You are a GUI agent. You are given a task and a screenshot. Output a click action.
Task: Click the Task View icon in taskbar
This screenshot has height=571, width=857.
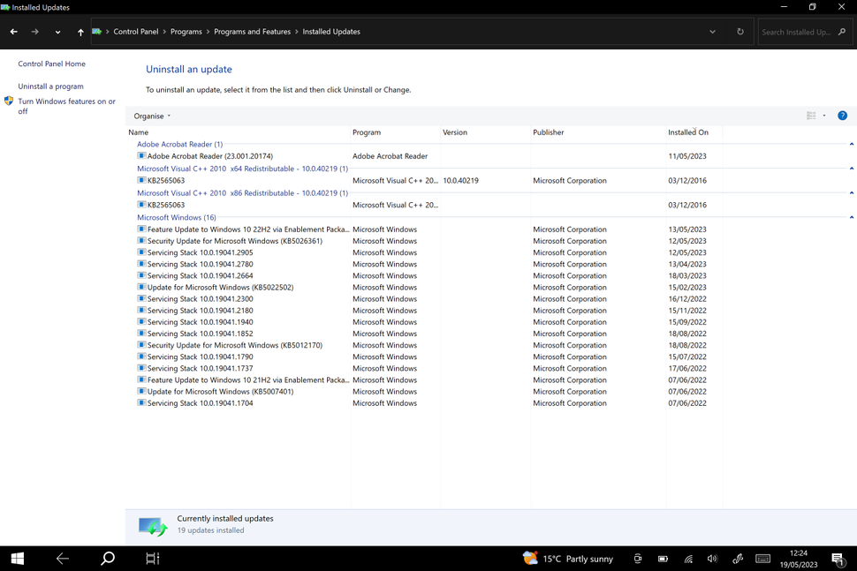151,558
